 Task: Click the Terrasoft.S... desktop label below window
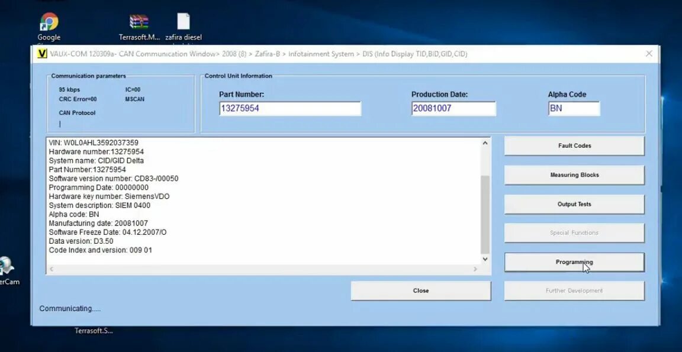94,331
